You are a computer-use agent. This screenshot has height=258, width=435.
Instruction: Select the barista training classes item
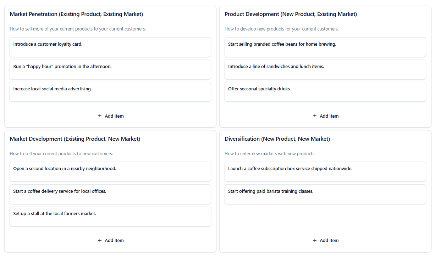325,194
